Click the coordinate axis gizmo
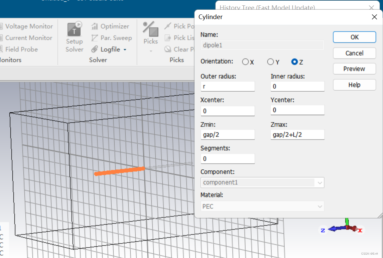Viewport: 383px width, 258px height. tap(343, 228)
